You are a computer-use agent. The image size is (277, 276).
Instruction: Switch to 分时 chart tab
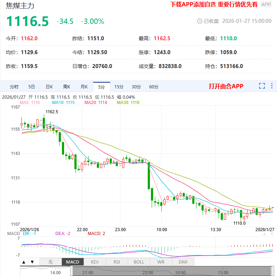pos(14,87)
